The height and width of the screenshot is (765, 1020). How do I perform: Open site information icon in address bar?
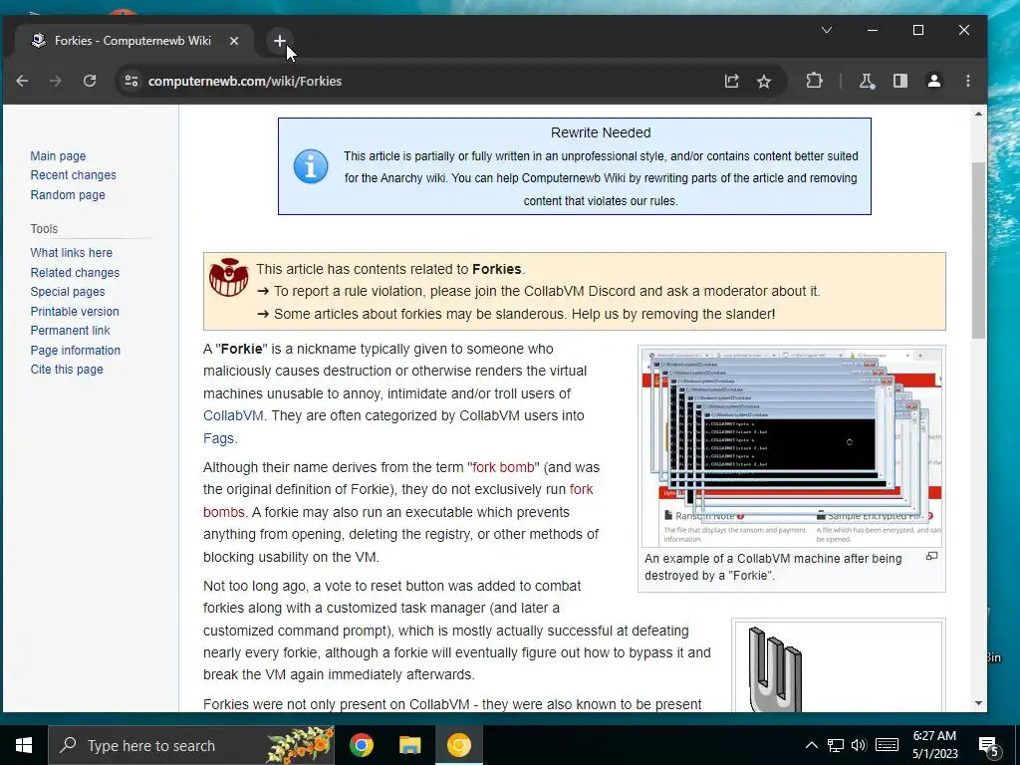(x=131, y=81)
